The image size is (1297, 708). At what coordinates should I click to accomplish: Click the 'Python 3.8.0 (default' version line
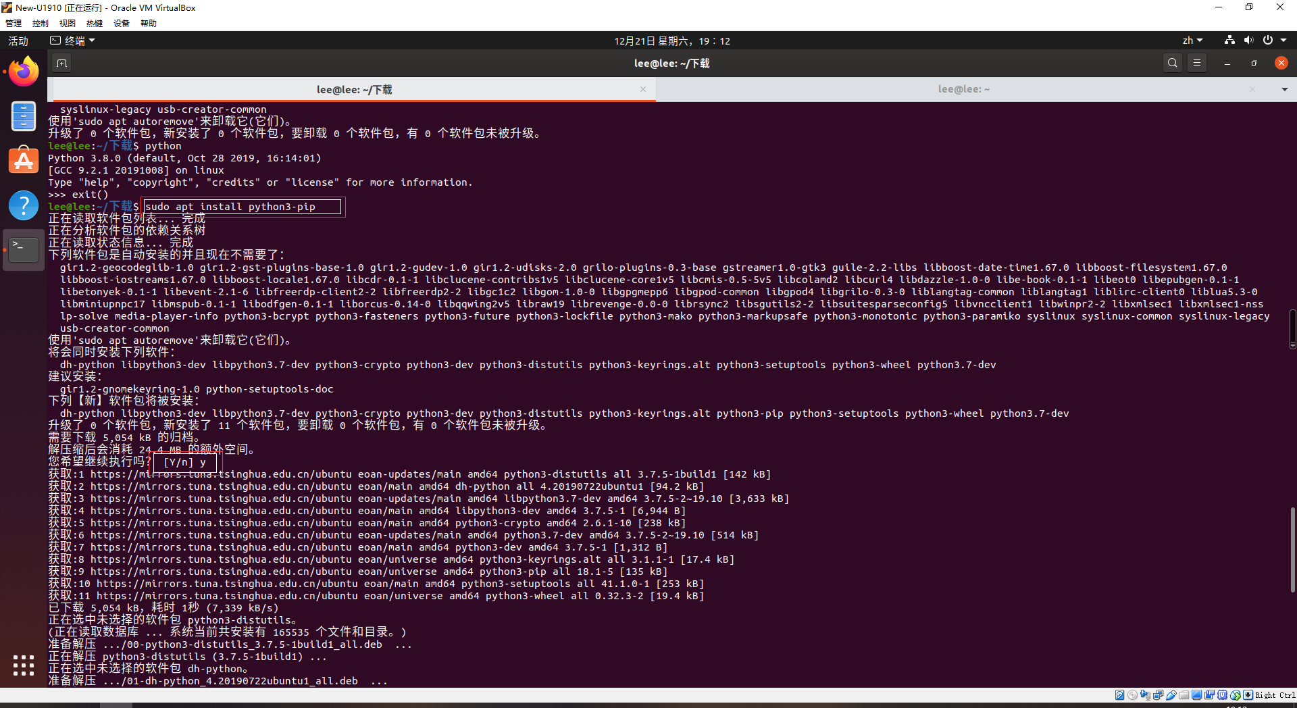[x=184, y=158]
